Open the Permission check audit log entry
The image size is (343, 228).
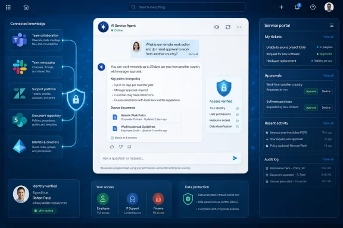coord(299,168)
